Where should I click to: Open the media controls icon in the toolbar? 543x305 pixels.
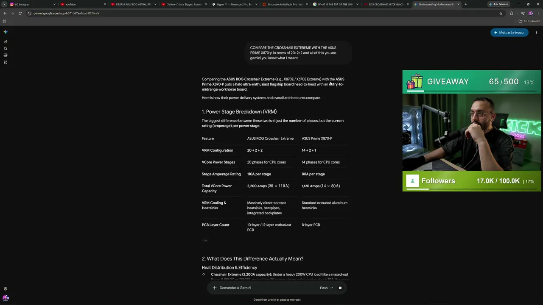(523, 14)
